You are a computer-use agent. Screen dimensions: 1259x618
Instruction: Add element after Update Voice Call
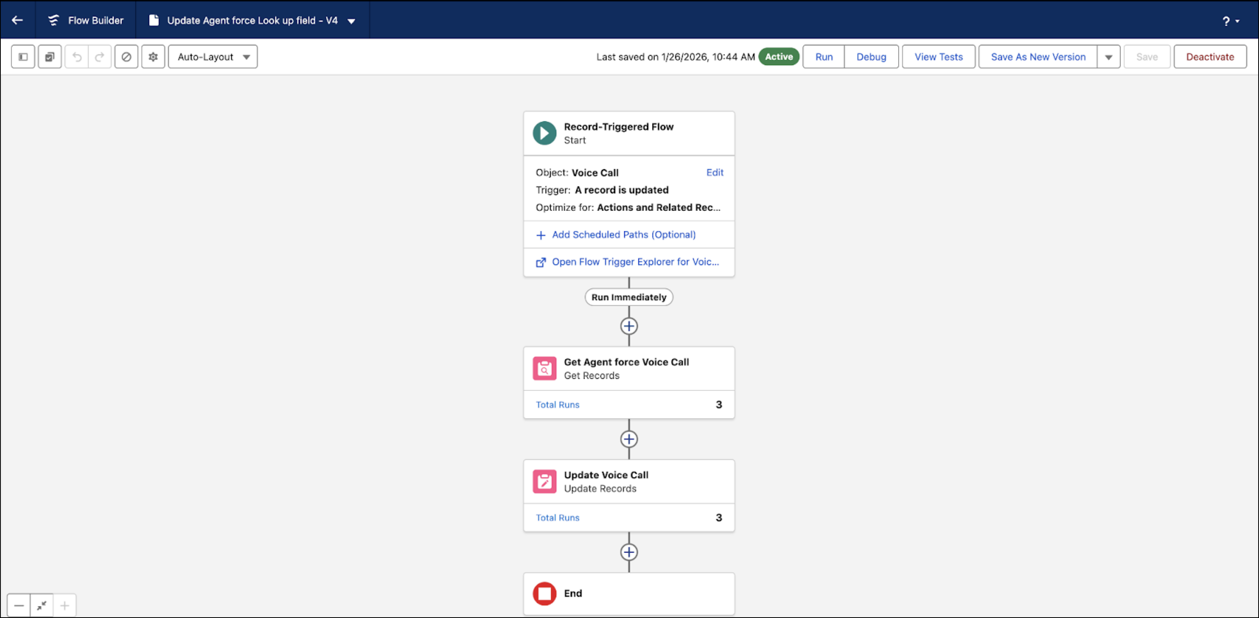[629, 552]
